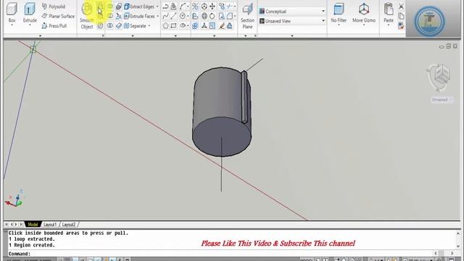This screenshot has height=261, width=464.
Task: Select the Ellipse draw tool
Action: pos(183,26)
